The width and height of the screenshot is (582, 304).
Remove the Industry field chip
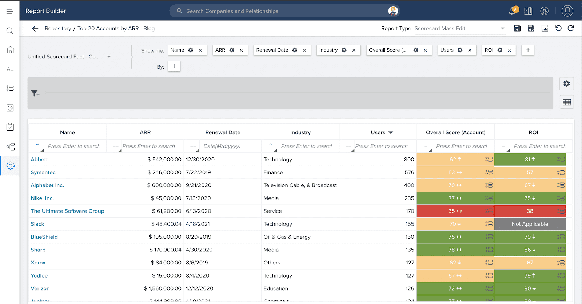click(354, 50)
